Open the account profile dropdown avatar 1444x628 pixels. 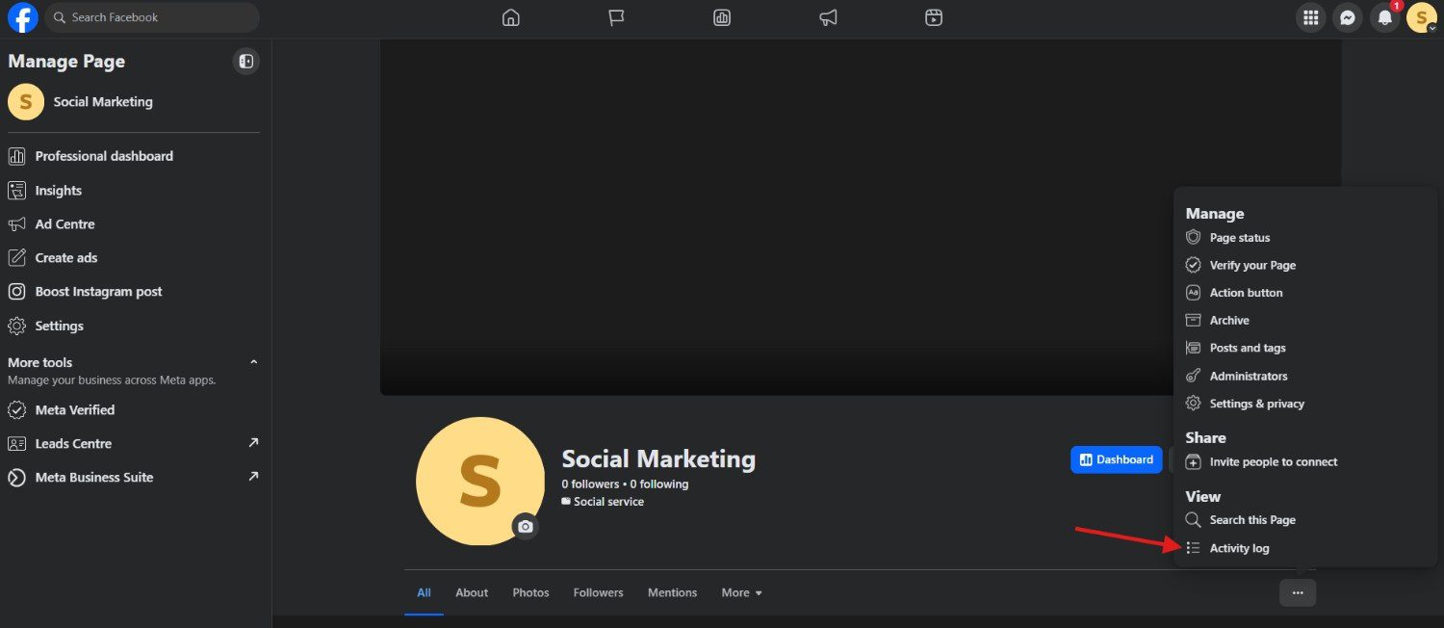tap(1421, 17)
